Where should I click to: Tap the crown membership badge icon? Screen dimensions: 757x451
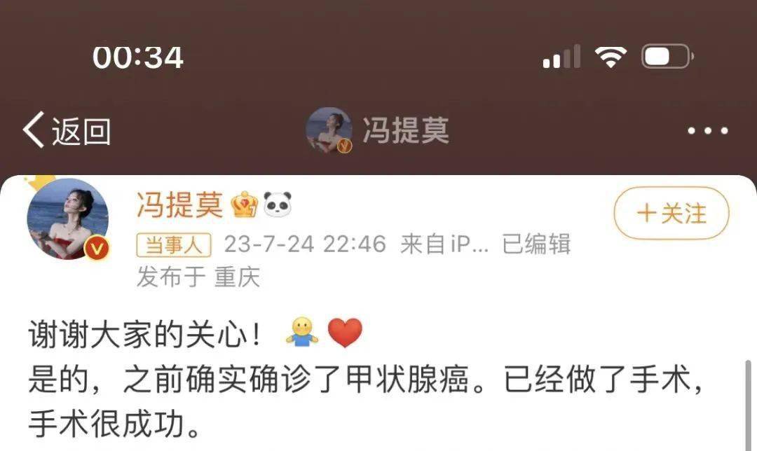coord(245,204)
